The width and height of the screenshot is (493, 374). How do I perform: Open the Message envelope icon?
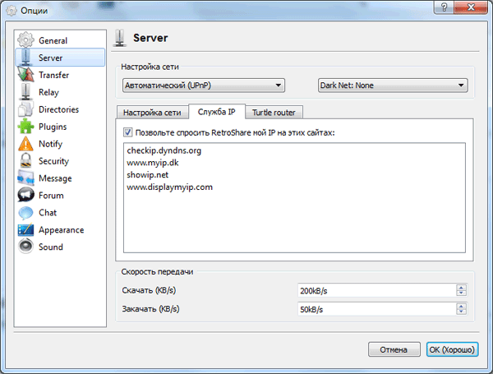[x=25, y=178]
